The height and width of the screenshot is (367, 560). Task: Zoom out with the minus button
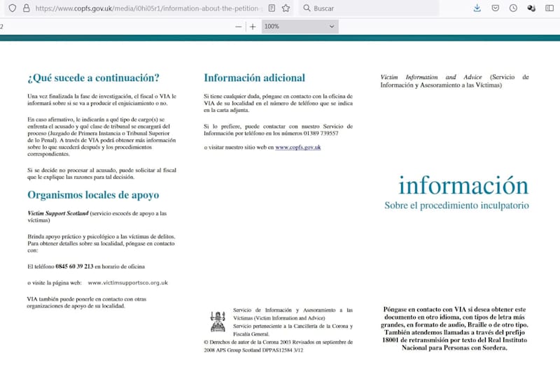[x=239, y=27]
